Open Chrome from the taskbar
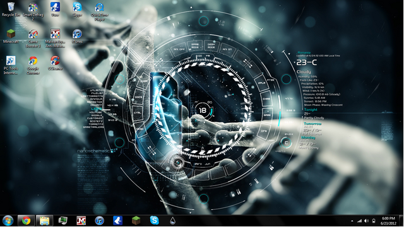This screenshot has width=404, height=227. 26,221
